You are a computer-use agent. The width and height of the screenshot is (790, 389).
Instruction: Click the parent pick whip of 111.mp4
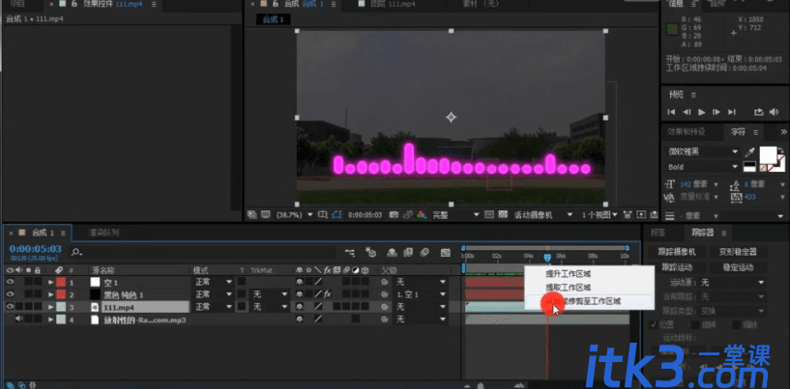tap(385, 306)
